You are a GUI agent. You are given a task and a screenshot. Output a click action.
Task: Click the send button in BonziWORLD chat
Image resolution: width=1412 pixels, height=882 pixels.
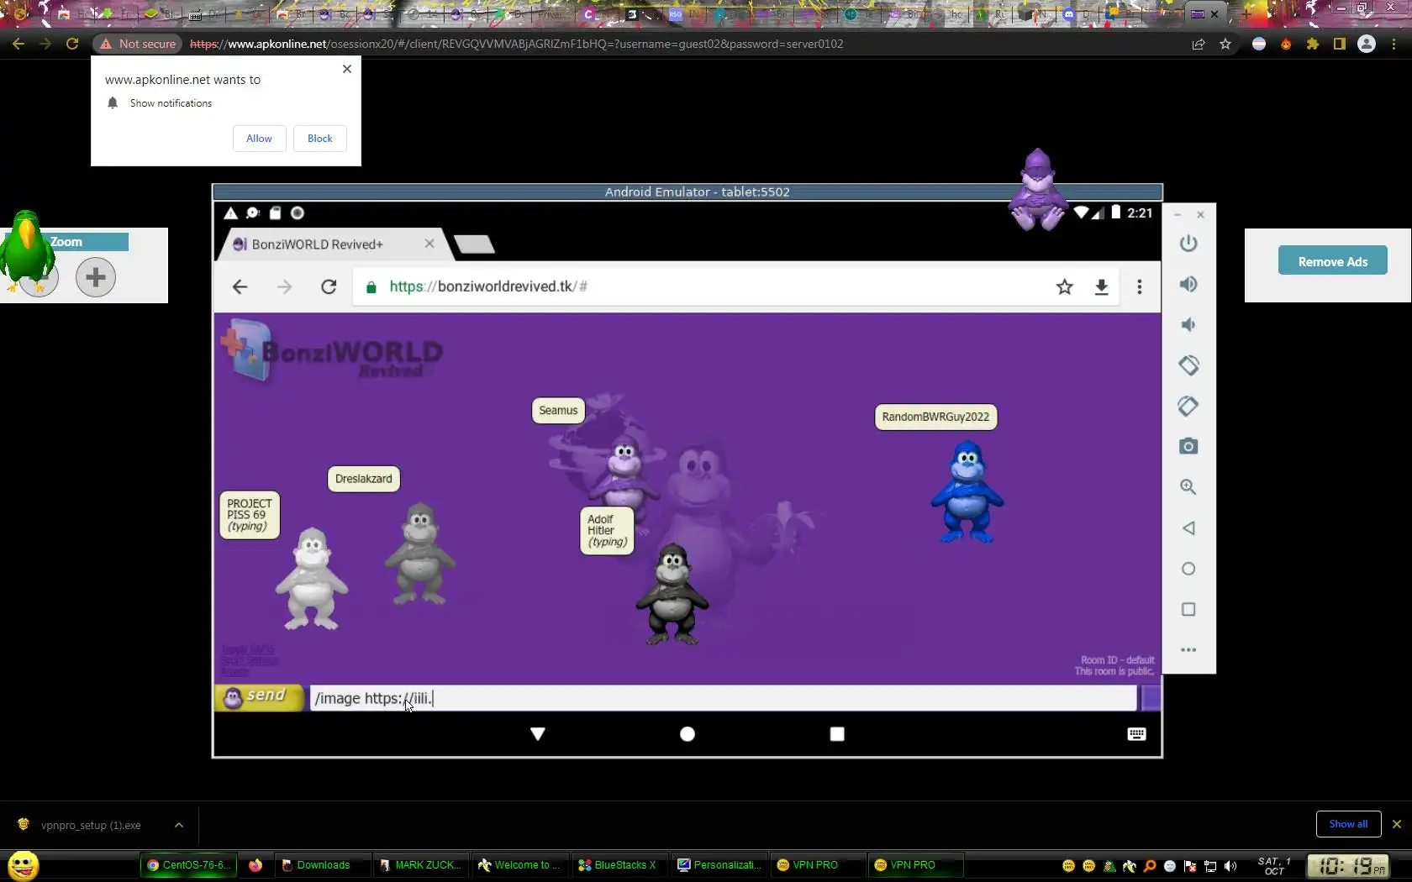coord(259,697)
